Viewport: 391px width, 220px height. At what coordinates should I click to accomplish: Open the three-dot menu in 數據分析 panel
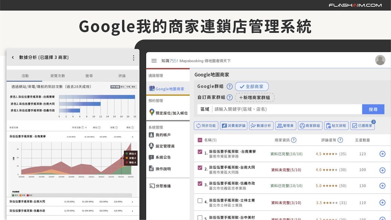coord(133,58)
